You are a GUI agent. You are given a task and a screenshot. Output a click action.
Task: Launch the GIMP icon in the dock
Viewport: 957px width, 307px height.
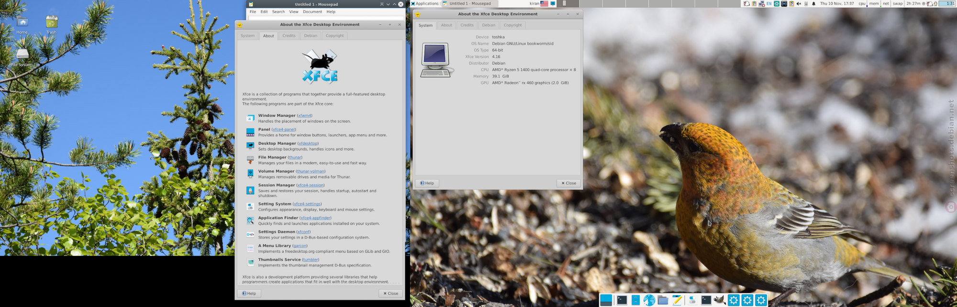[719, 300]
